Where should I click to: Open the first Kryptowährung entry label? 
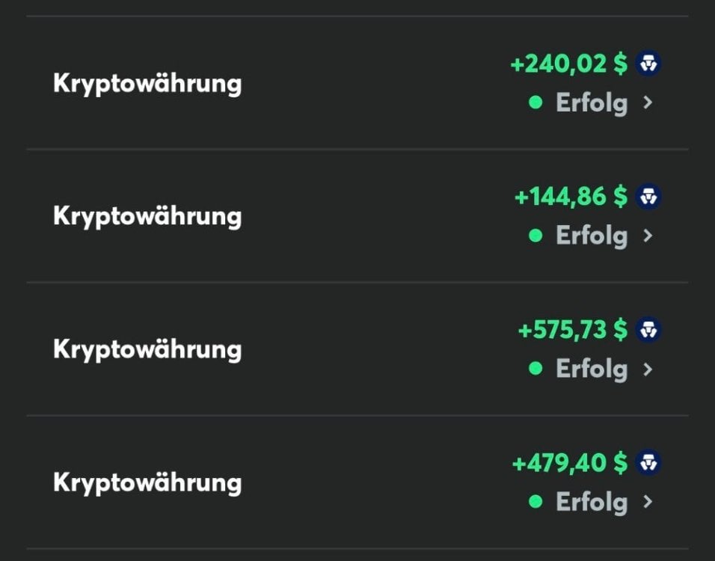click(x=147, y=84)
